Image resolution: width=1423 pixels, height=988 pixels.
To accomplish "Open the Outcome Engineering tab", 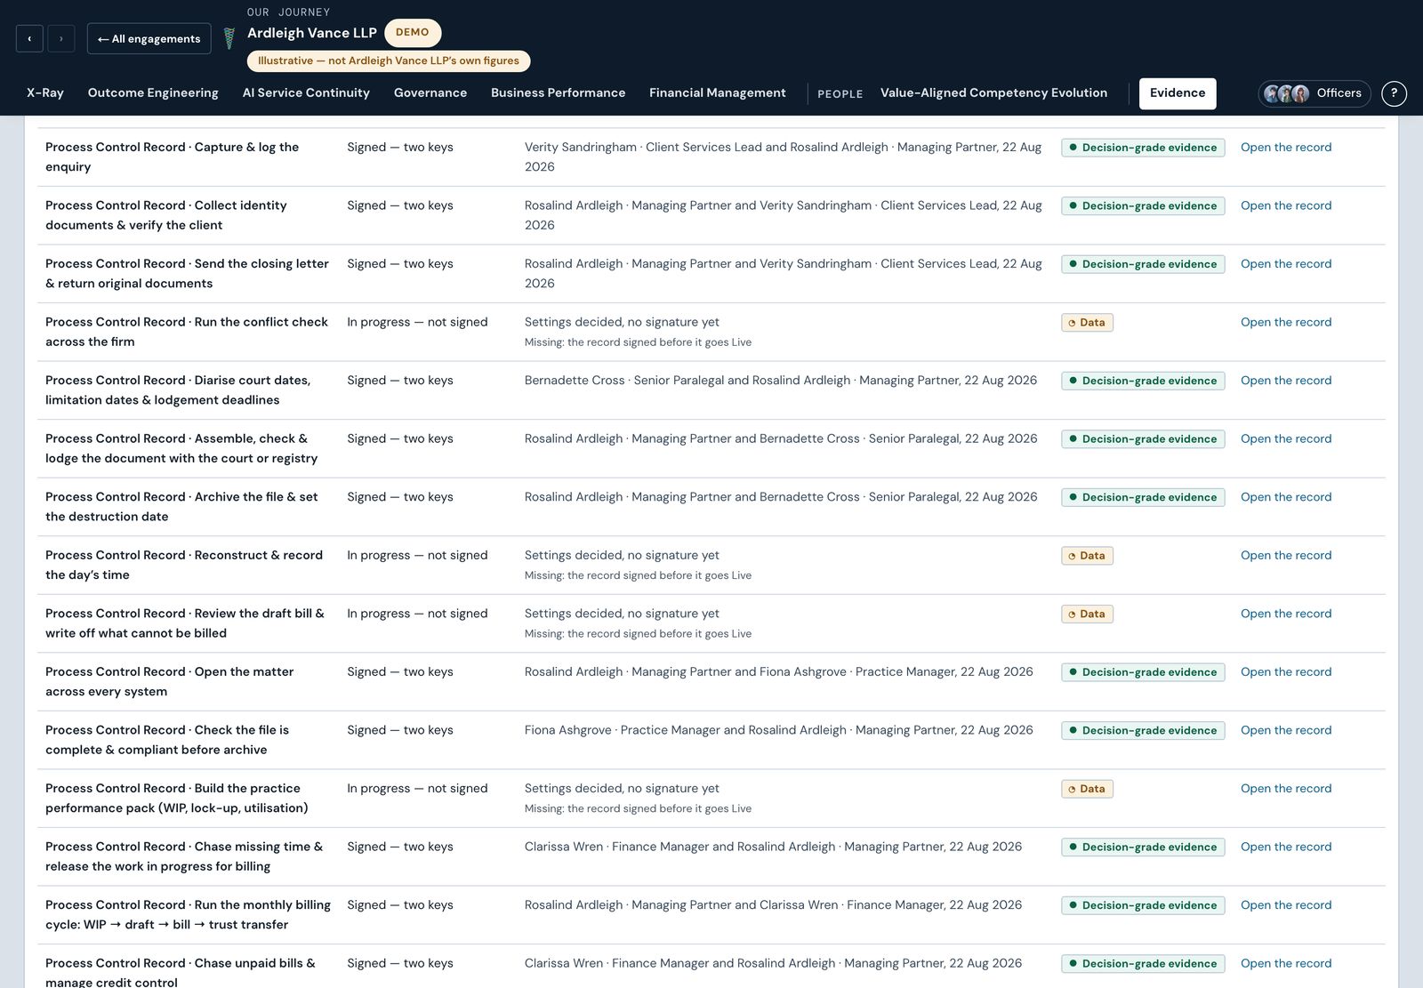I will [153, 93].
